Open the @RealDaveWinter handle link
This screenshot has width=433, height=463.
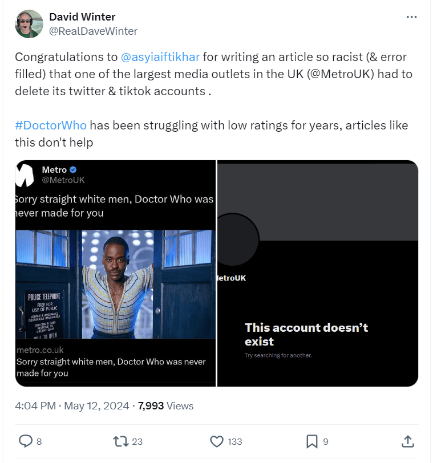point(94,31)
